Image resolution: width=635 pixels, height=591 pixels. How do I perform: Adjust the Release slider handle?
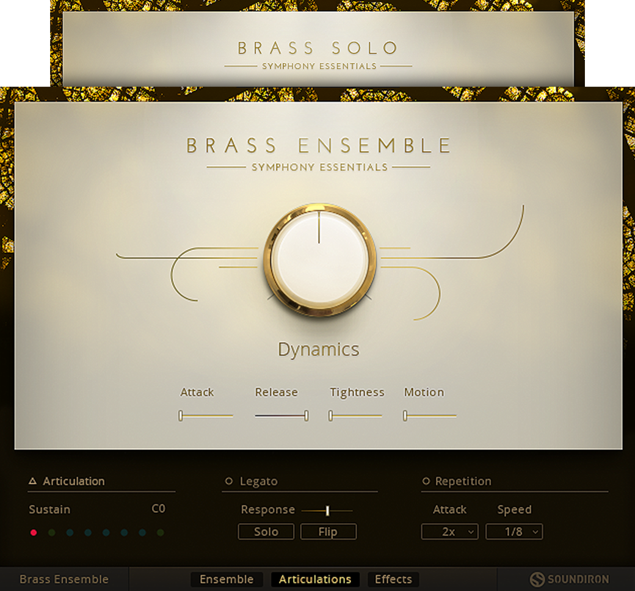[x=306, y=416]
